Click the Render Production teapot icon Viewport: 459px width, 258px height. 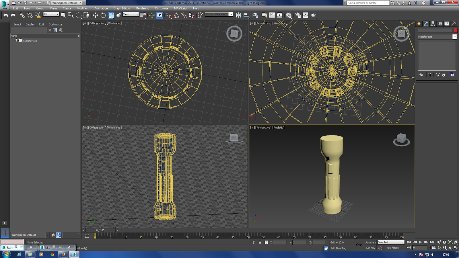(313, 15)
